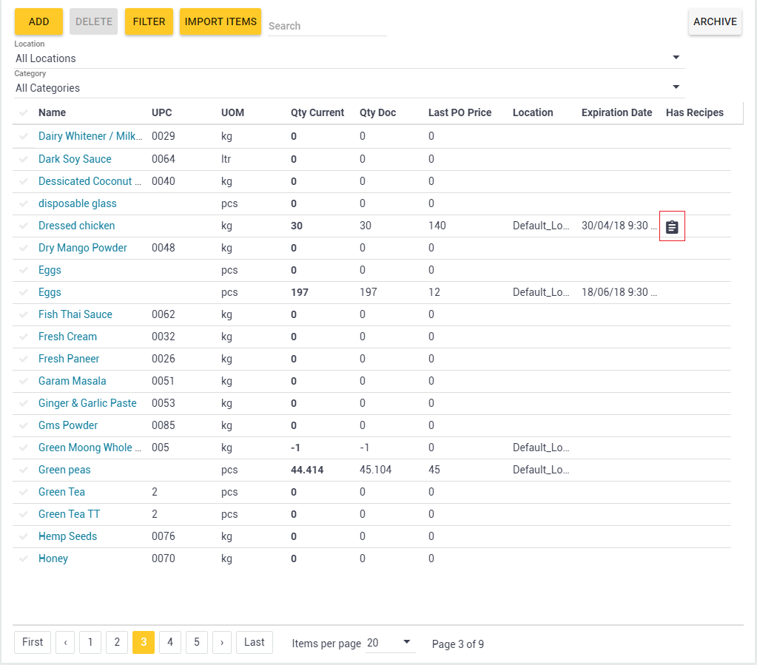This screenshot has height=665, width=757.
Task: Click the IMPORT ITEMS button
Action: coord(220,21)
